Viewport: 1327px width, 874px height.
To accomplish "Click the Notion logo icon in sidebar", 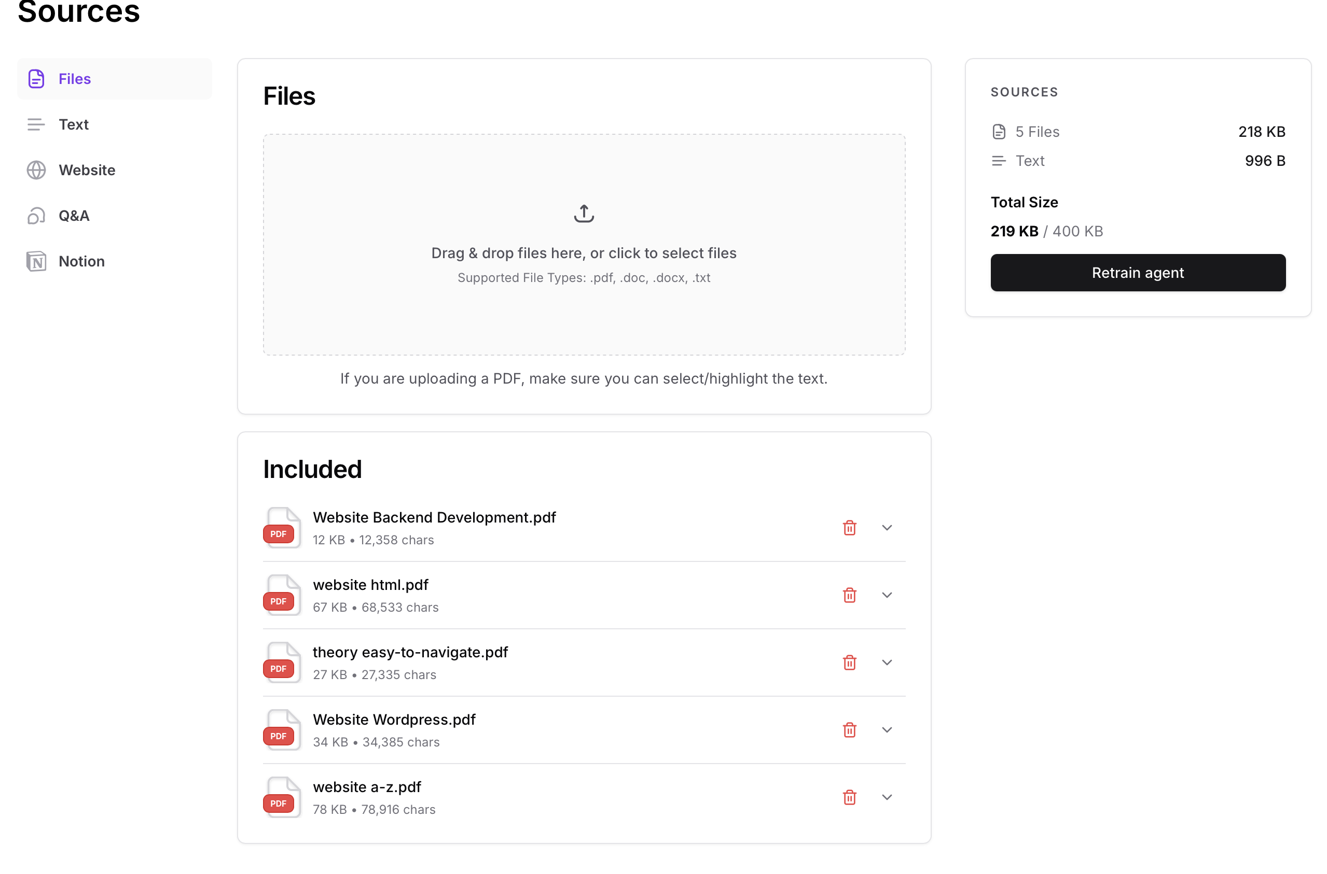I will (36, 261).
